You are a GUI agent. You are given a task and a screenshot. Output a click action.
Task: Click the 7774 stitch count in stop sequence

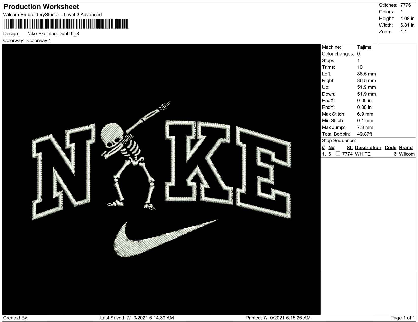coord(347,154)
